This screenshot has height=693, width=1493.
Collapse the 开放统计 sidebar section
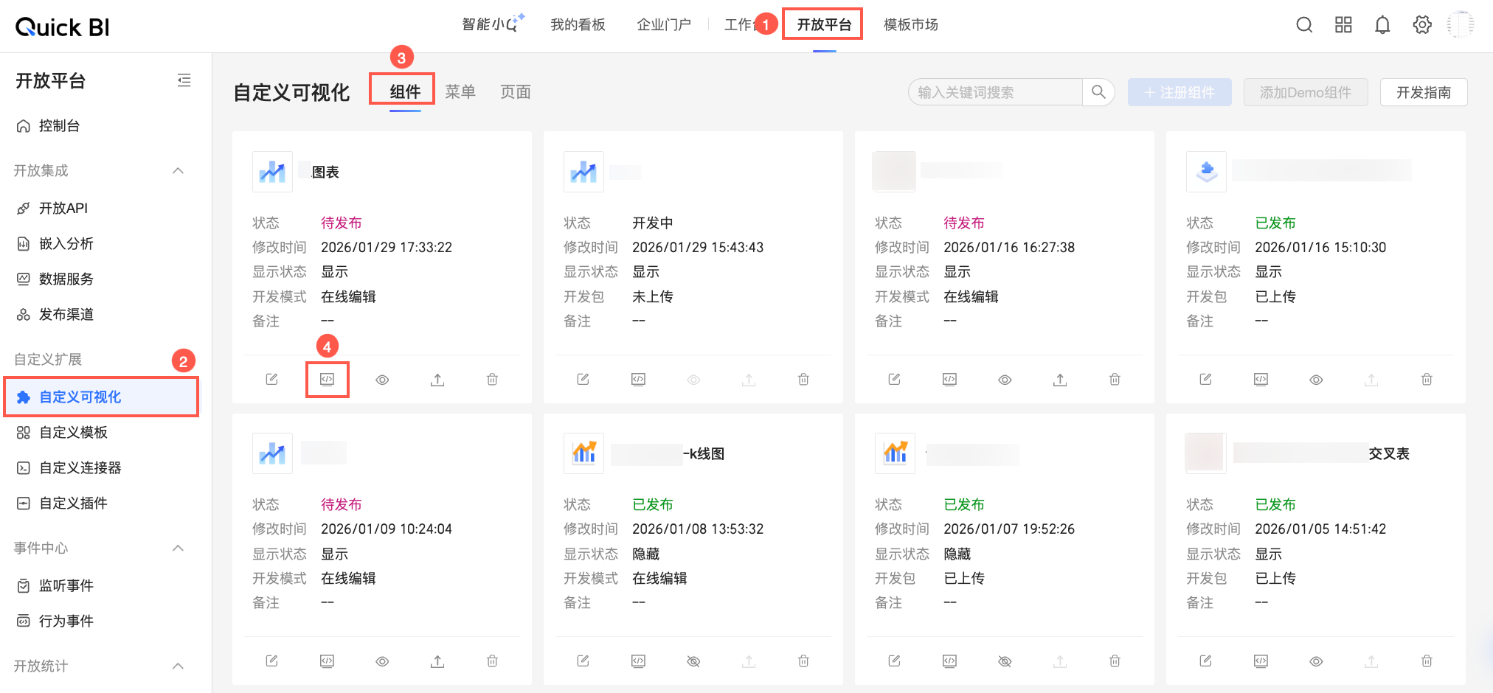(x=178, y=666)
